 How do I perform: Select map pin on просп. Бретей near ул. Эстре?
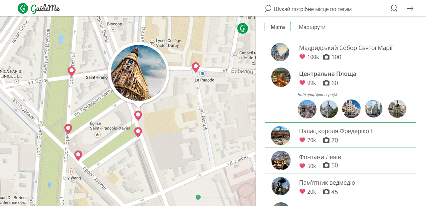point(71,72)
